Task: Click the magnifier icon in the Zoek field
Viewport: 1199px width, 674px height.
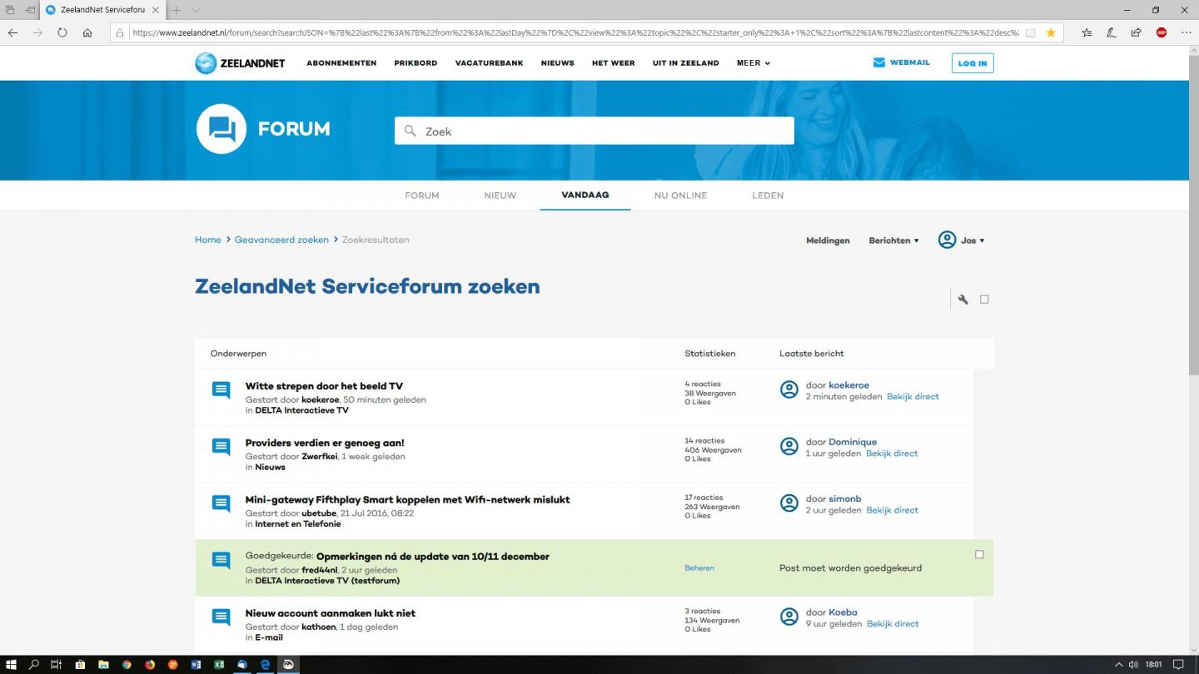Action: 410,131
